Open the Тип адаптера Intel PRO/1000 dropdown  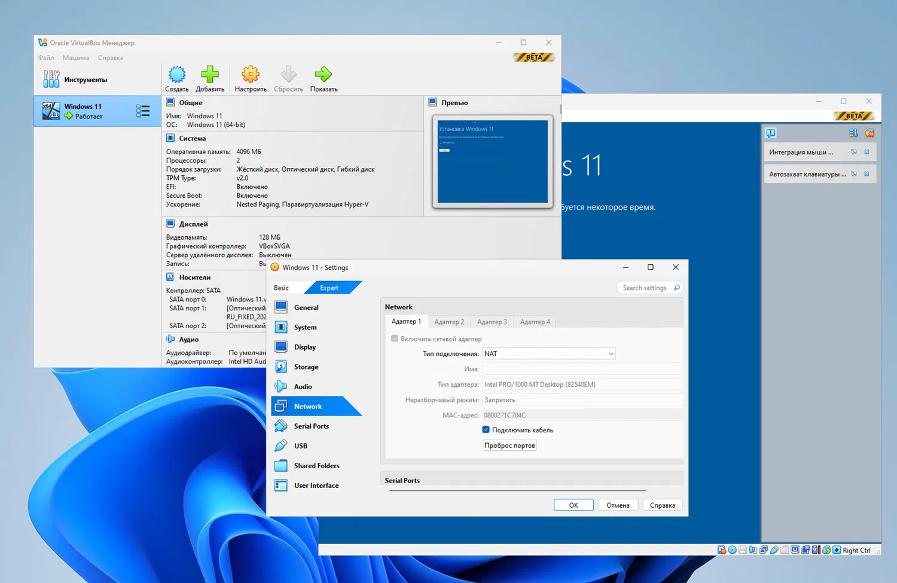[x=582, y=384]
